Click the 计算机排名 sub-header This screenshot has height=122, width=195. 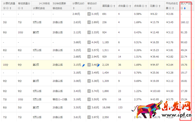(39, 8)
